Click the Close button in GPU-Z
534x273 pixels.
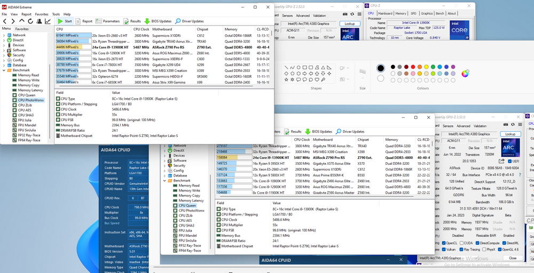(x=513, y=258)
